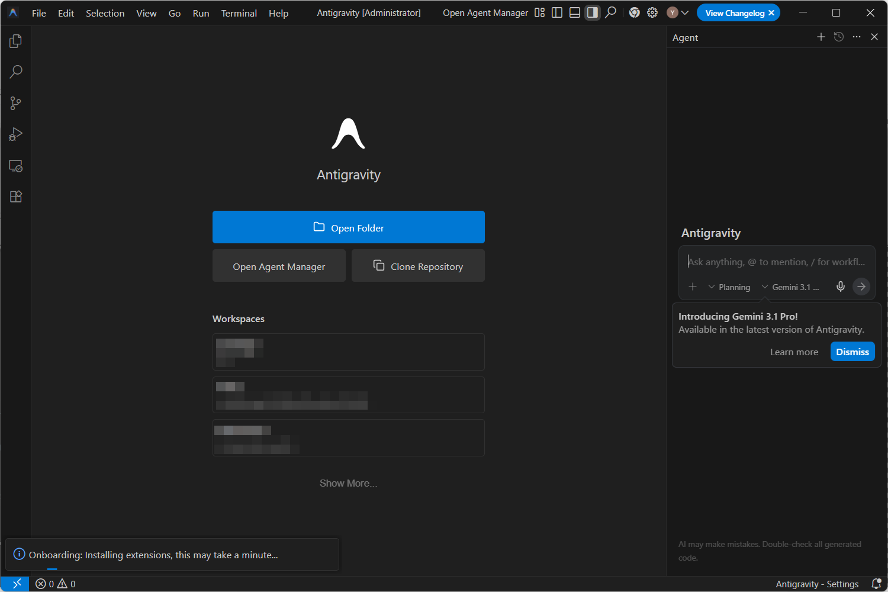Click the blue Open Folder button
Viewport: 888px width, 592px height.
(x=348, y=227)
